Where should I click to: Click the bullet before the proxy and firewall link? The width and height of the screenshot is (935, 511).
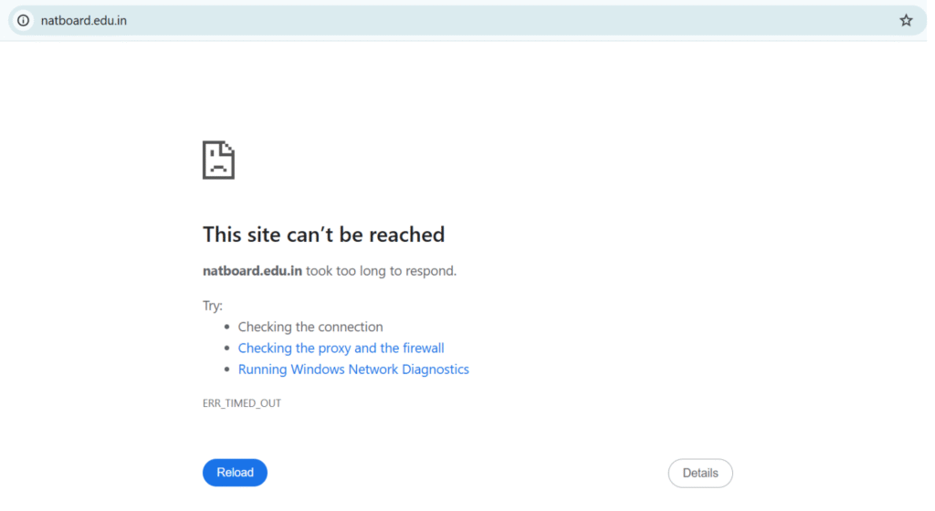[x=226, y=348]
